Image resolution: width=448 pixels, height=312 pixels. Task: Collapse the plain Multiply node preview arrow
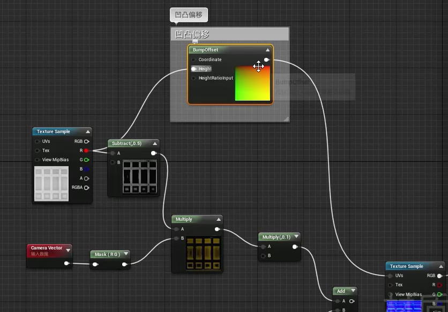pos(219,219)
